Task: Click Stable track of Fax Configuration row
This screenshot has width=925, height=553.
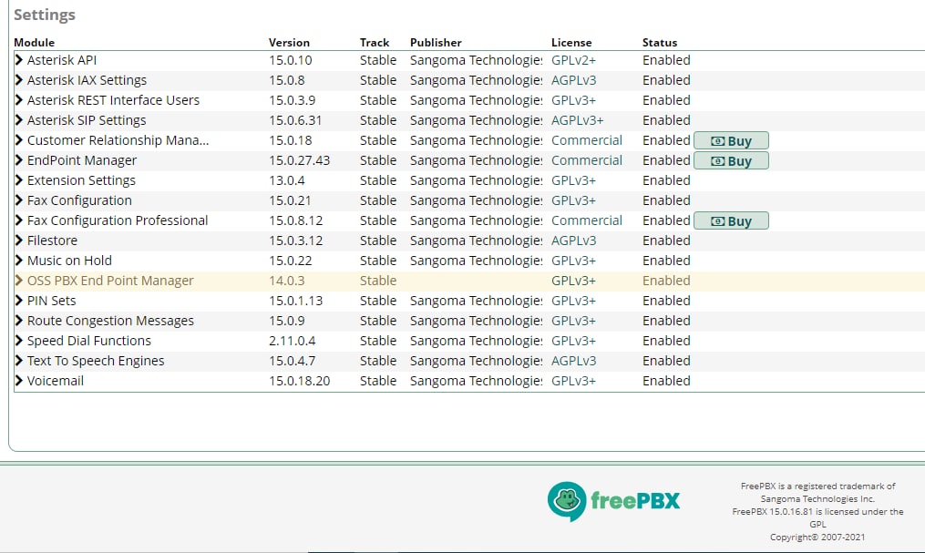Action: 378,200
